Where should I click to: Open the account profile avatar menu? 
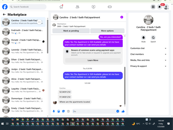pyautogui.click(x=166, y=7)
